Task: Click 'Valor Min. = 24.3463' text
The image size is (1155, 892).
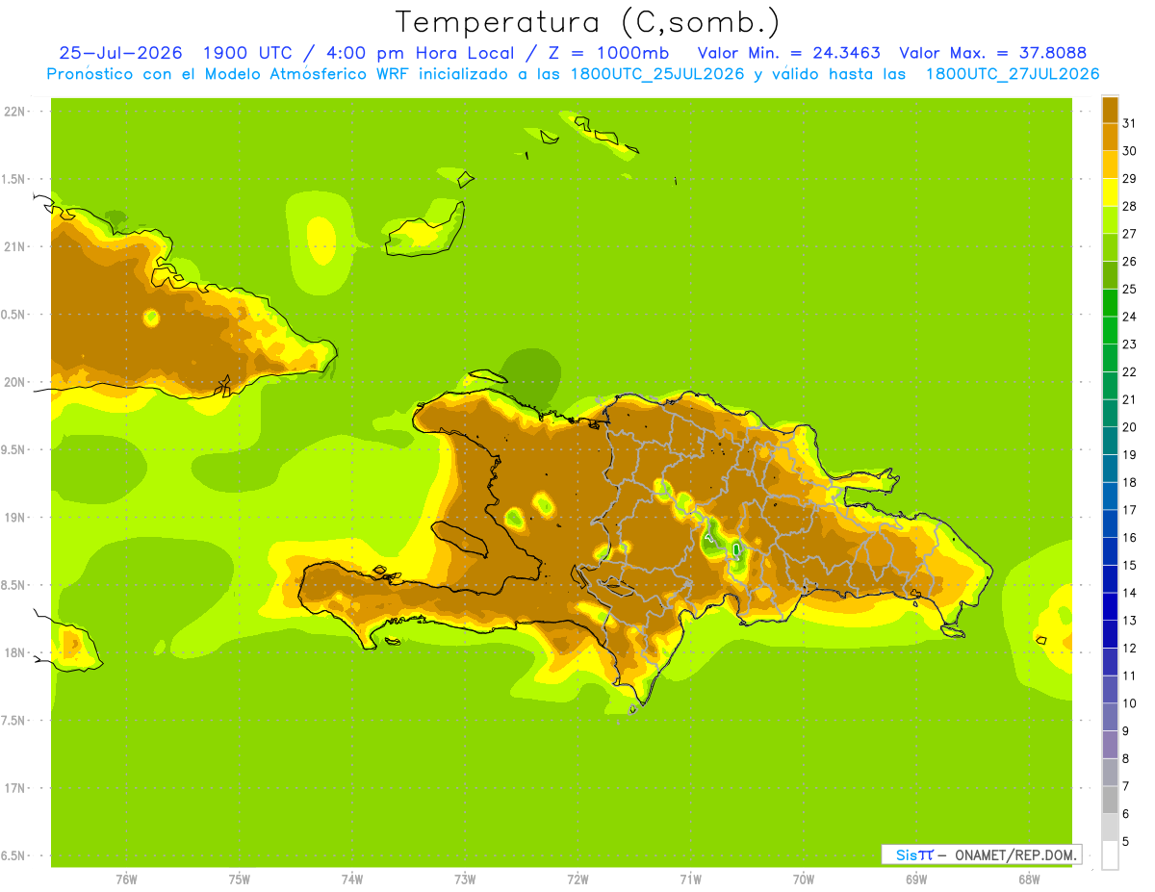Action: 788,53
